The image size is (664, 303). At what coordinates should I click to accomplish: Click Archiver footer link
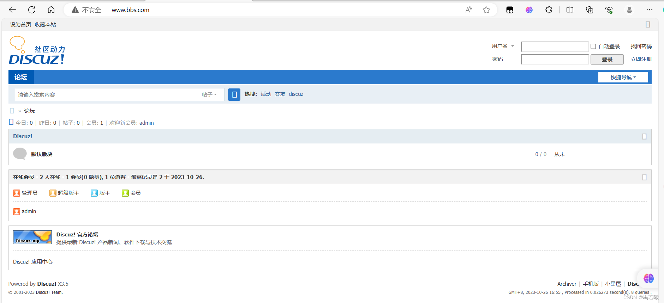click(x=567, y=284)
